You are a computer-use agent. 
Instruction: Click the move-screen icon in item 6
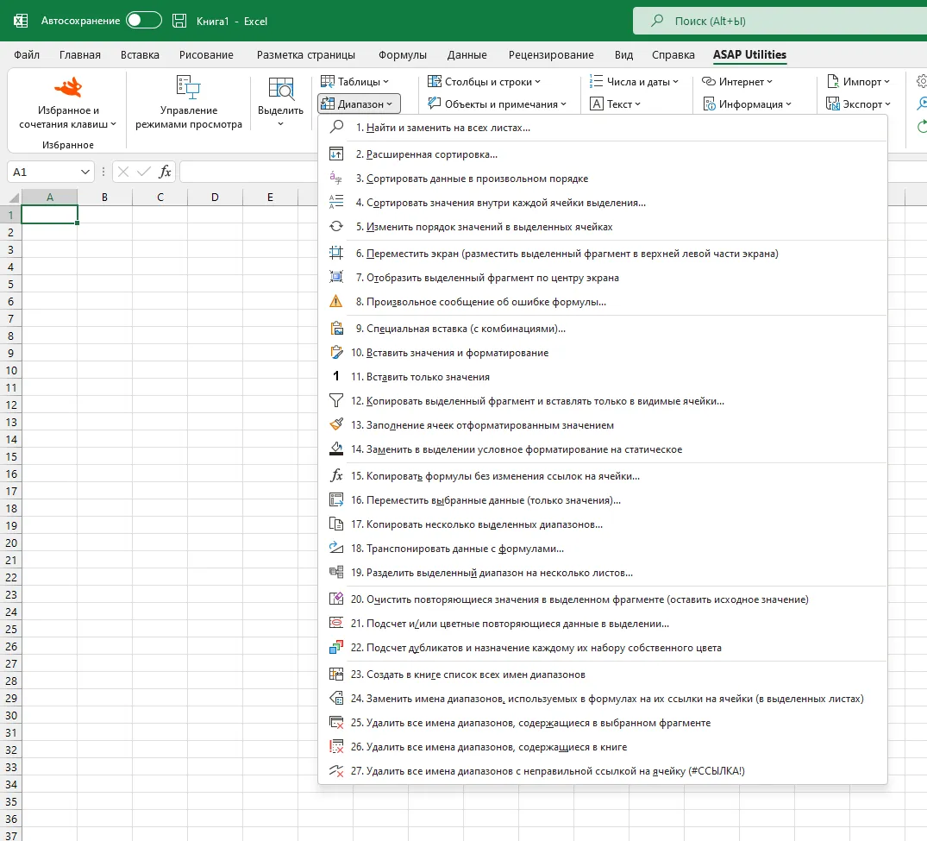(x=336, y=253)
